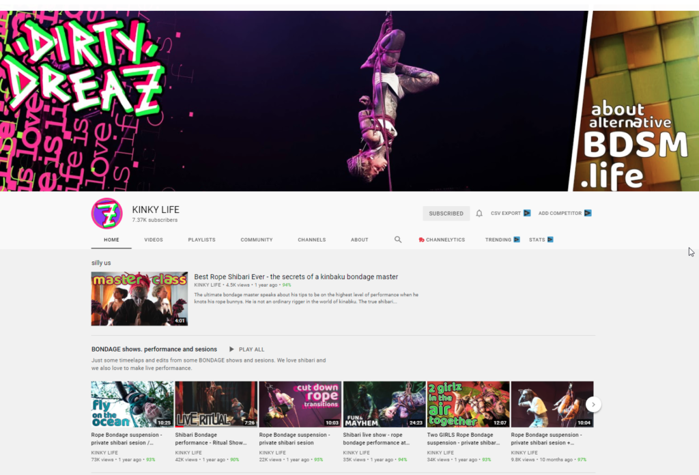The image size is (699, 475).
Task: Click the '7.37K subscribers' count text
Action: tap(155, 220)
